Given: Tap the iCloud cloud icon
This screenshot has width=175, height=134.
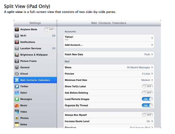Looking at the screenshot, I should click(x=17, y=74).
